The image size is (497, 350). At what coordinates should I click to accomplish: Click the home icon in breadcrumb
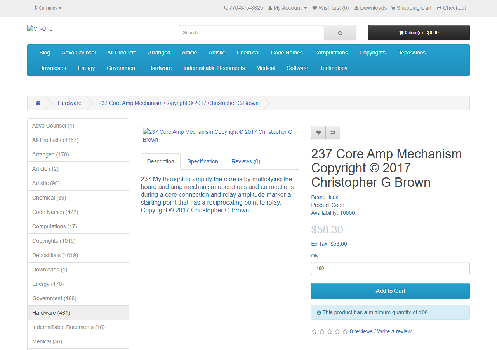click(x=38, y=103)
